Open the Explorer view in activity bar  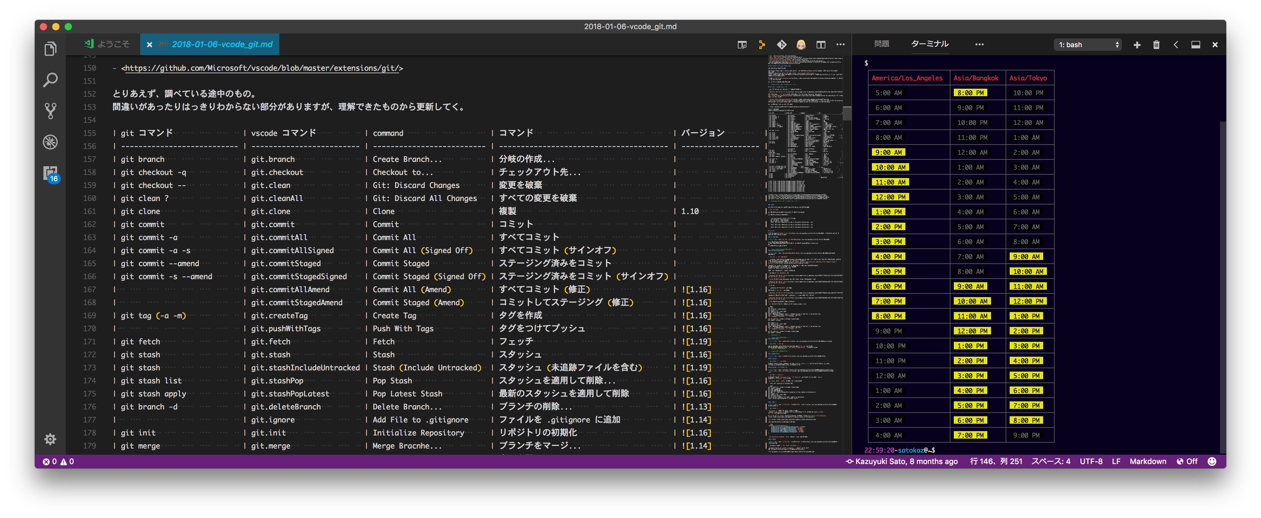(50, 49)
